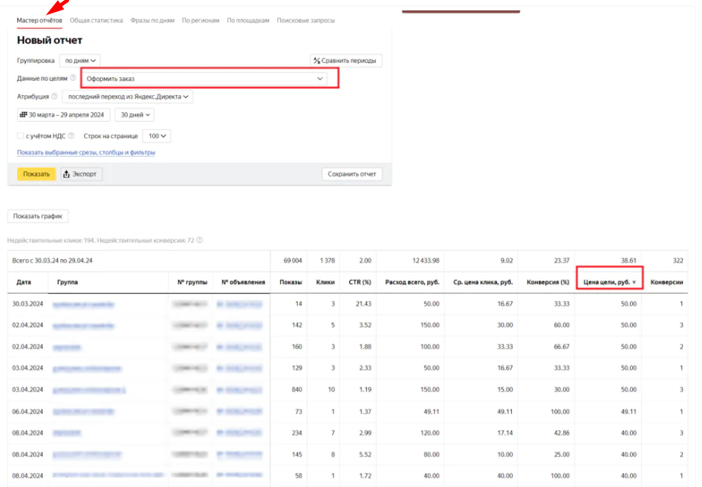This screenshot has width=702, height=487.
Task: Click help icon next to Данные по целям
Action: pos(73,78)
